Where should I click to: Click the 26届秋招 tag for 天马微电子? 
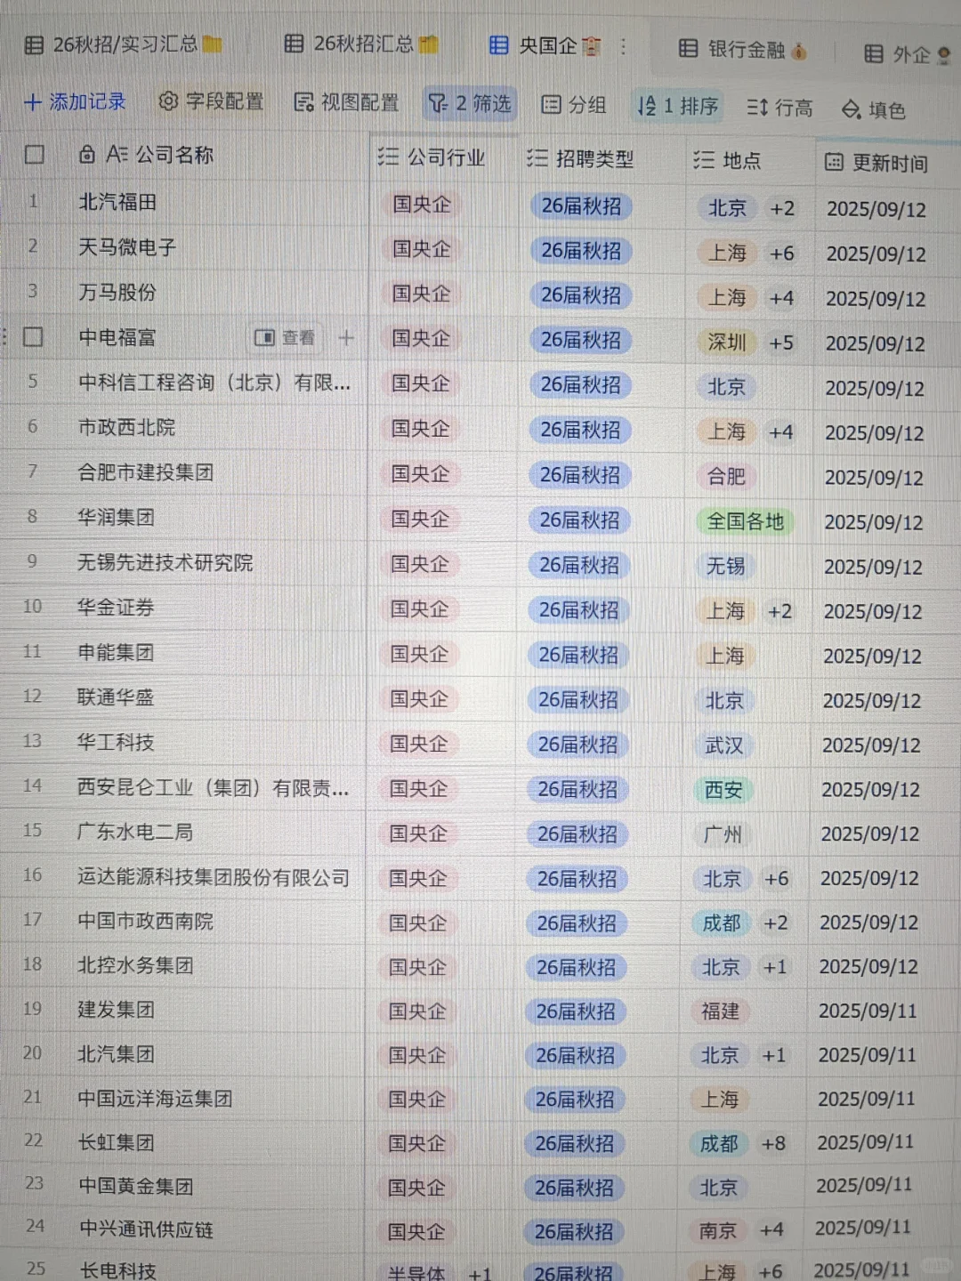tap(581, 251)
